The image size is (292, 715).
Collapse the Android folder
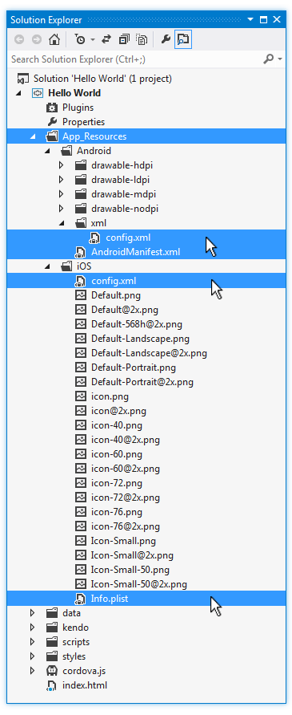tap(48, 151)
